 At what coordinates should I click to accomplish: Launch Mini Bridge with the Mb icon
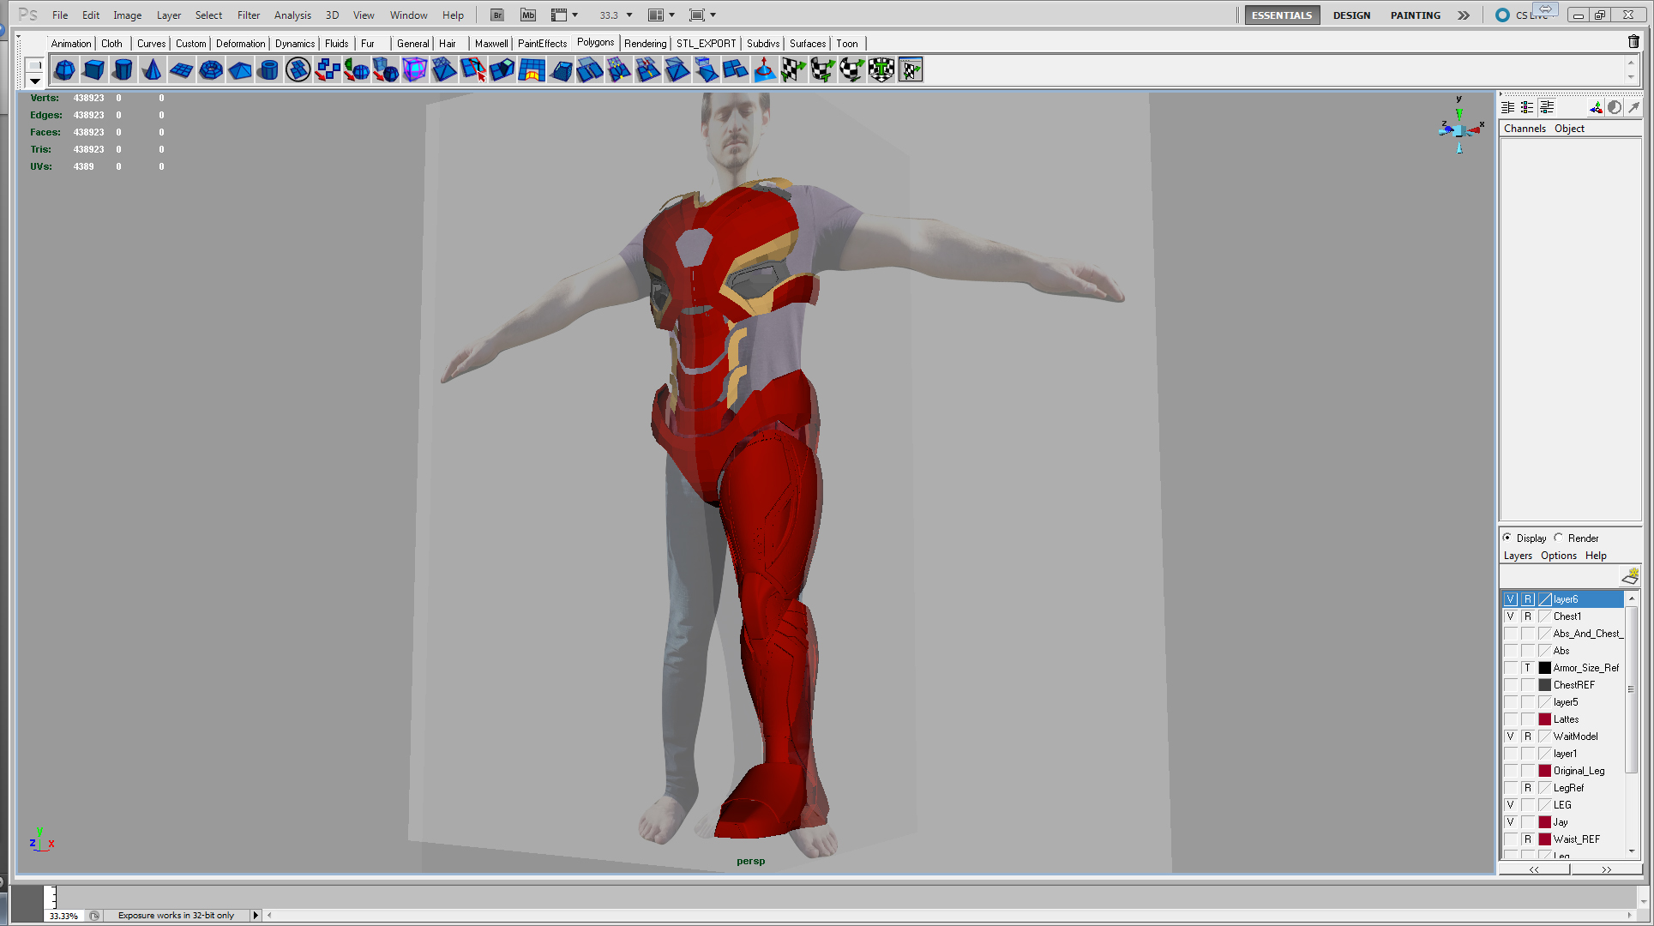(528, 15)
